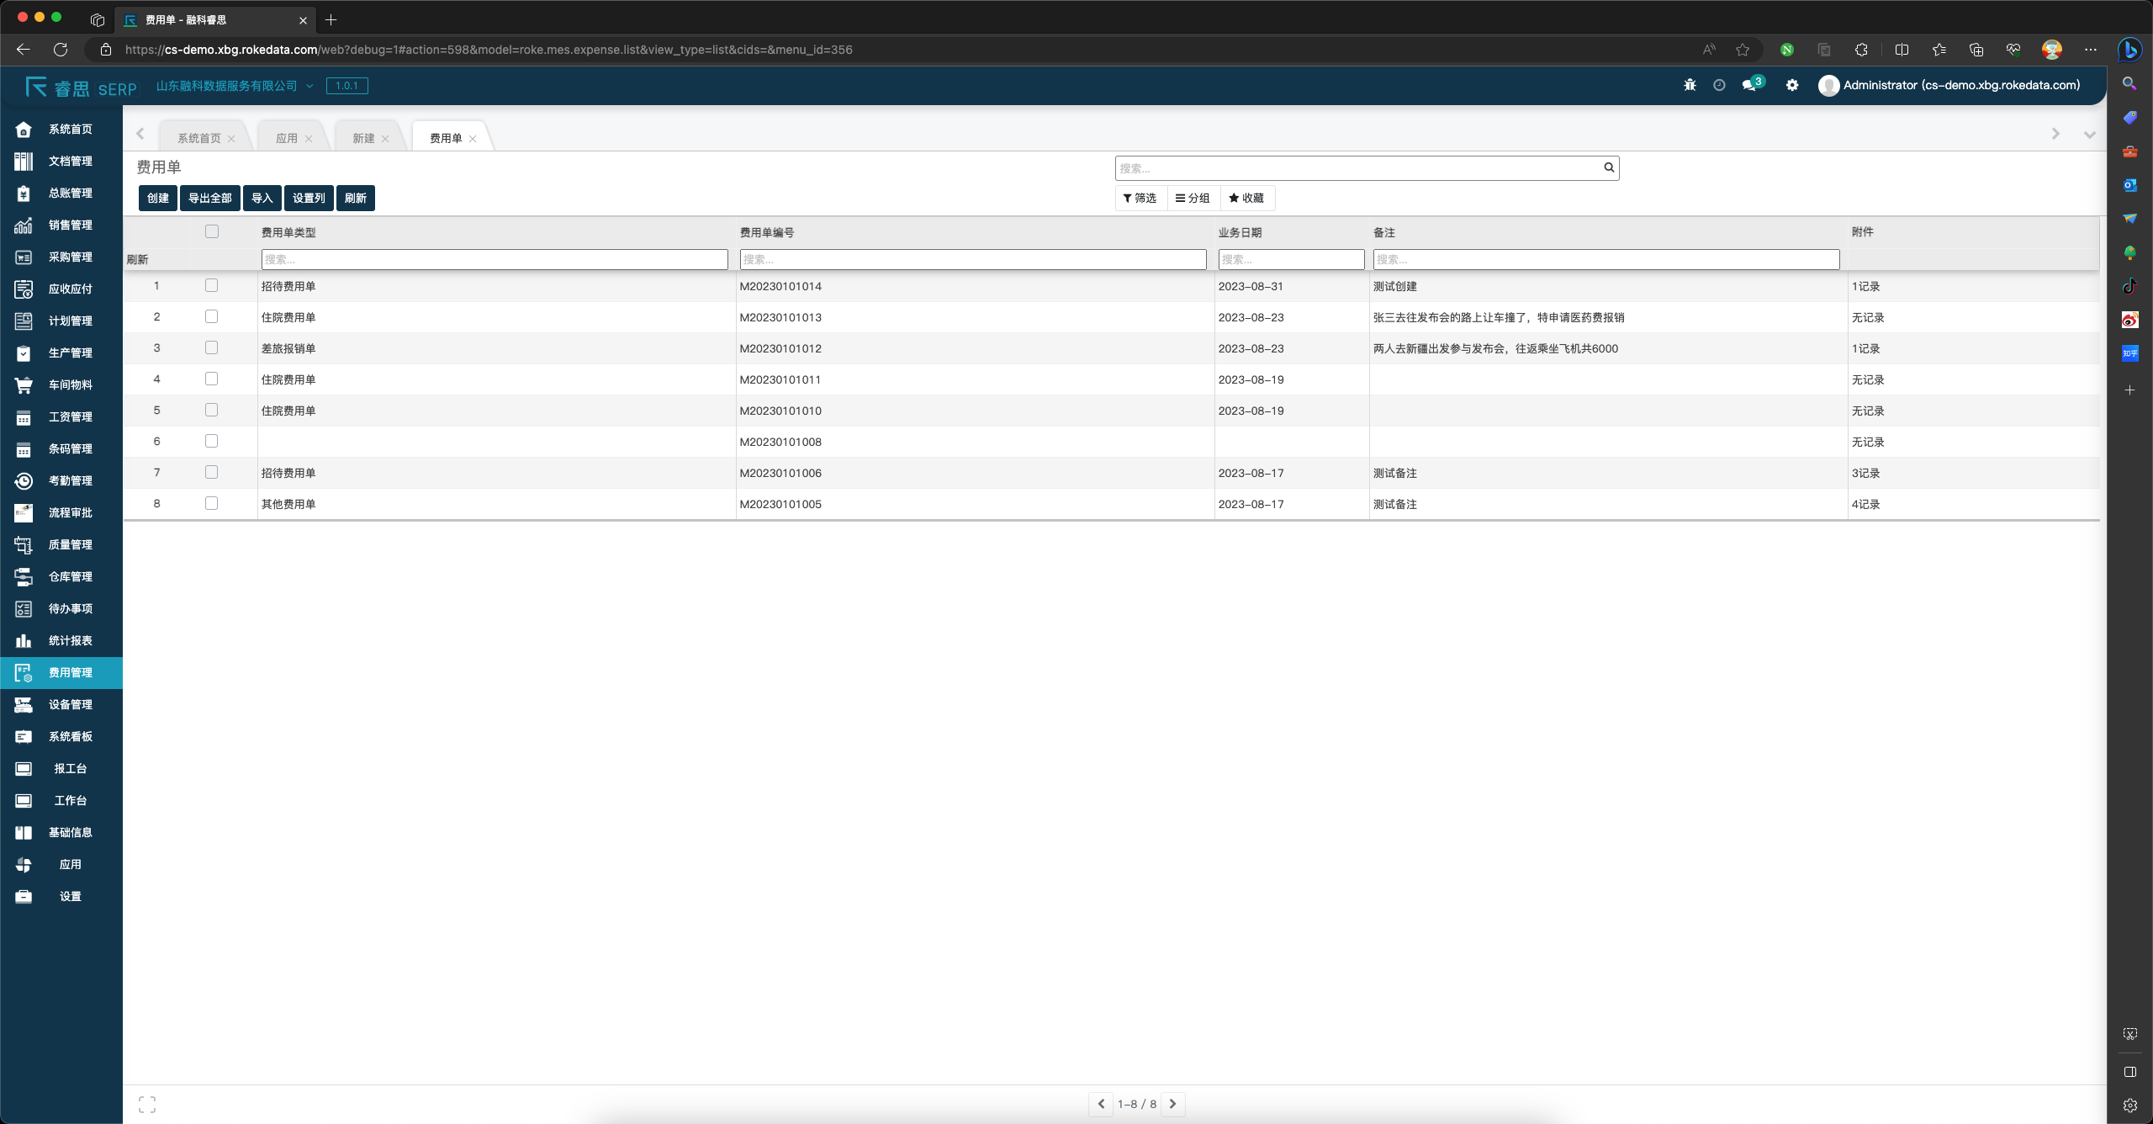Switch to the 系统首页 tab

point(199,138)
